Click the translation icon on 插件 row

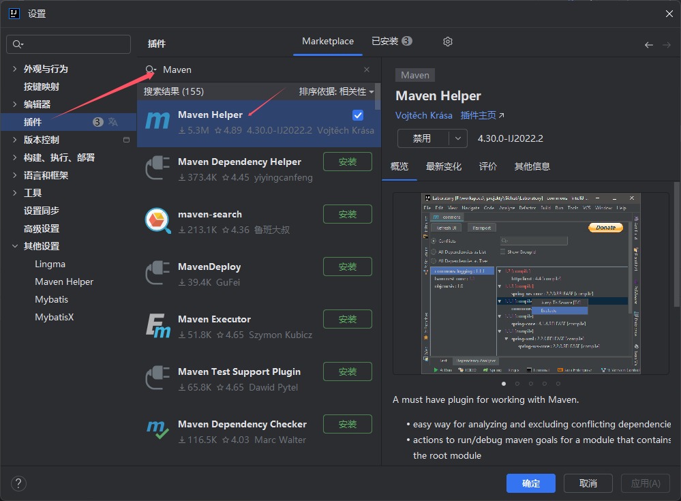(x=113, y=122)
